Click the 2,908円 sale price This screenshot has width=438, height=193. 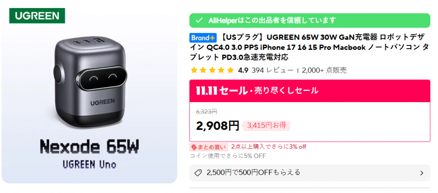coord(218,126)
